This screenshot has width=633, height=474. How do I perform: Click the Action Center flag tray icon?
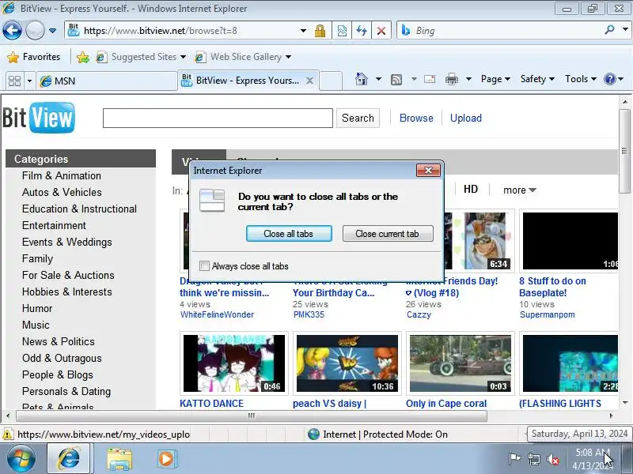[x=514, y=459]
